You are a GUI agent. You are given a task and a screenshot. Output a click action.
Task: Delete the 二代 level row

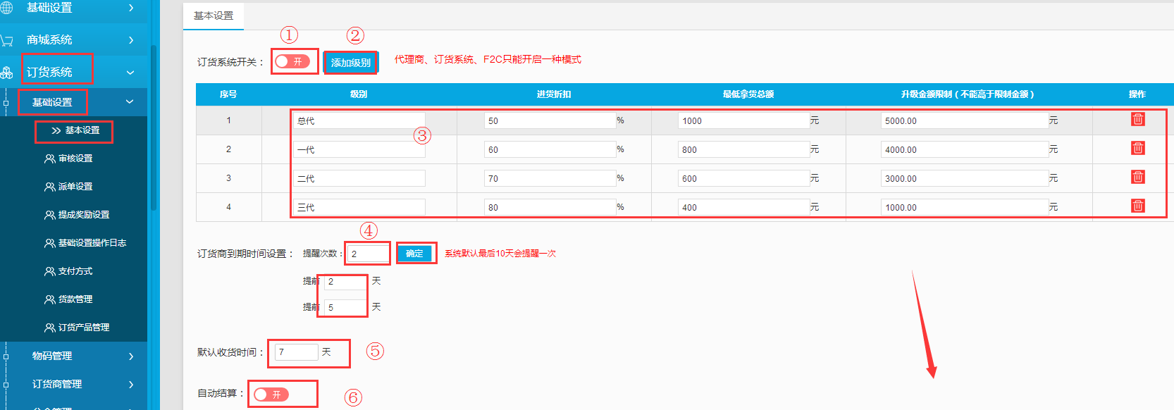pyautogui.click(x=1137, y=177)
